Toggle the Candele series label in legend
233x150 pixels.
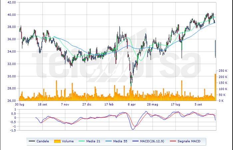[x=43, y=141]
